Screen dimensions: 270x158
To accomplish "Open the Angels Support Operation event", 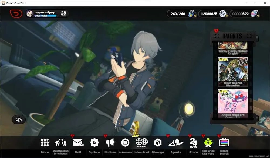I will click(x=233, y=104).
